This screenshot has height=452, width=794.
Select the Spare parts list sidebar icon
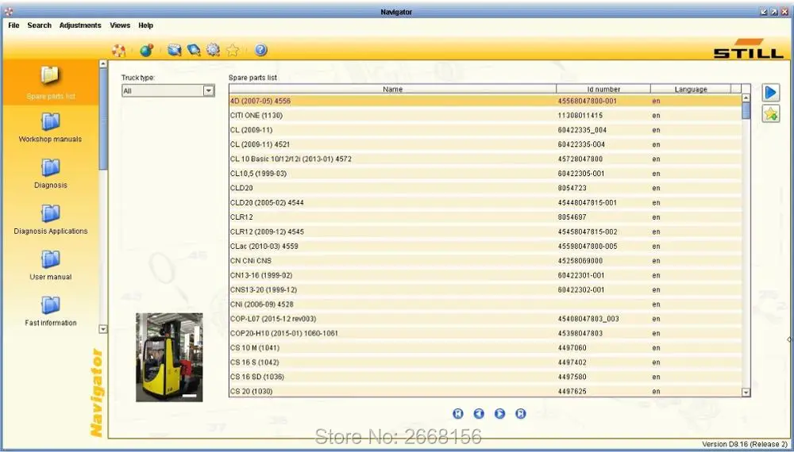[50, 75]
